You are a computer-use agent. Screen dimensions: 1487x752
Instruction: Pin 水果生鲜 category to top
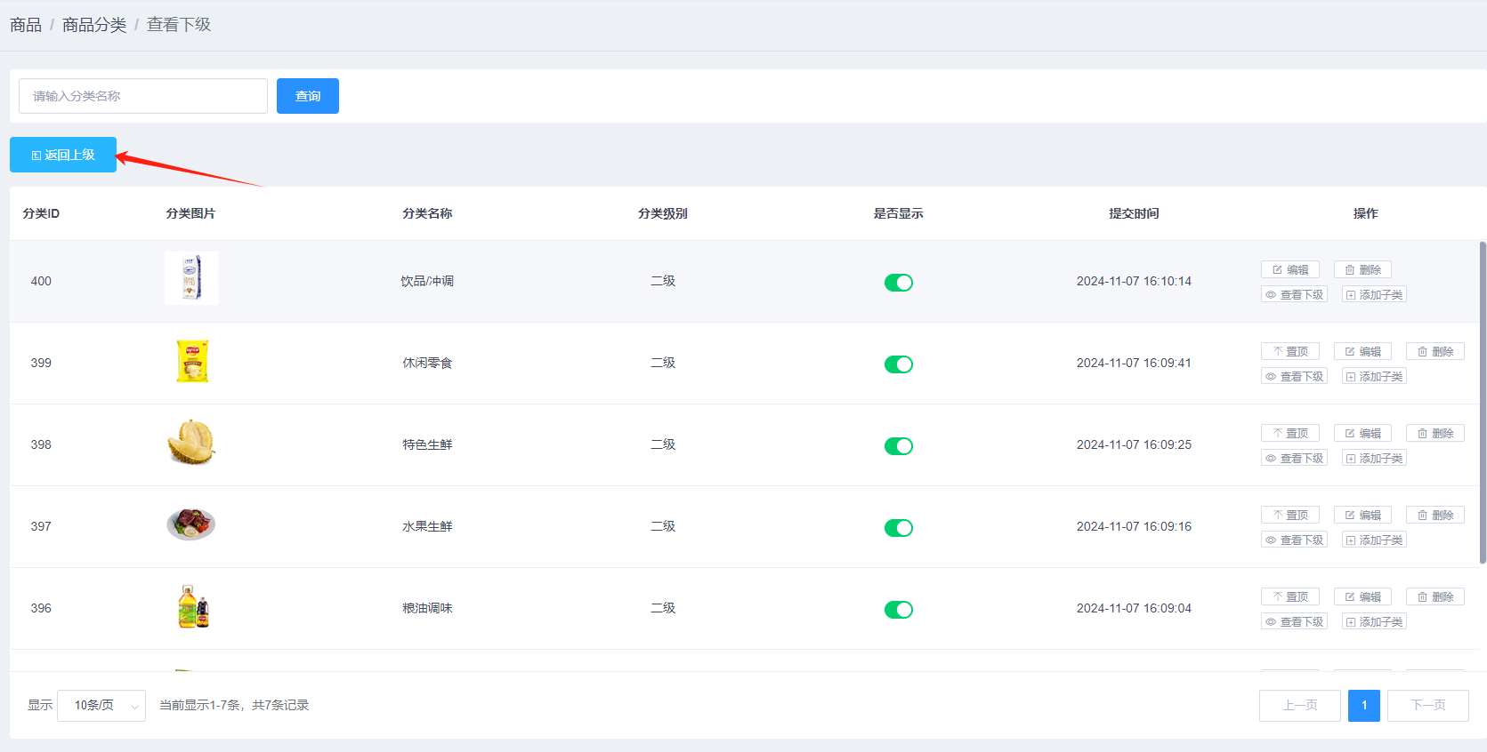pos(1289,515)
